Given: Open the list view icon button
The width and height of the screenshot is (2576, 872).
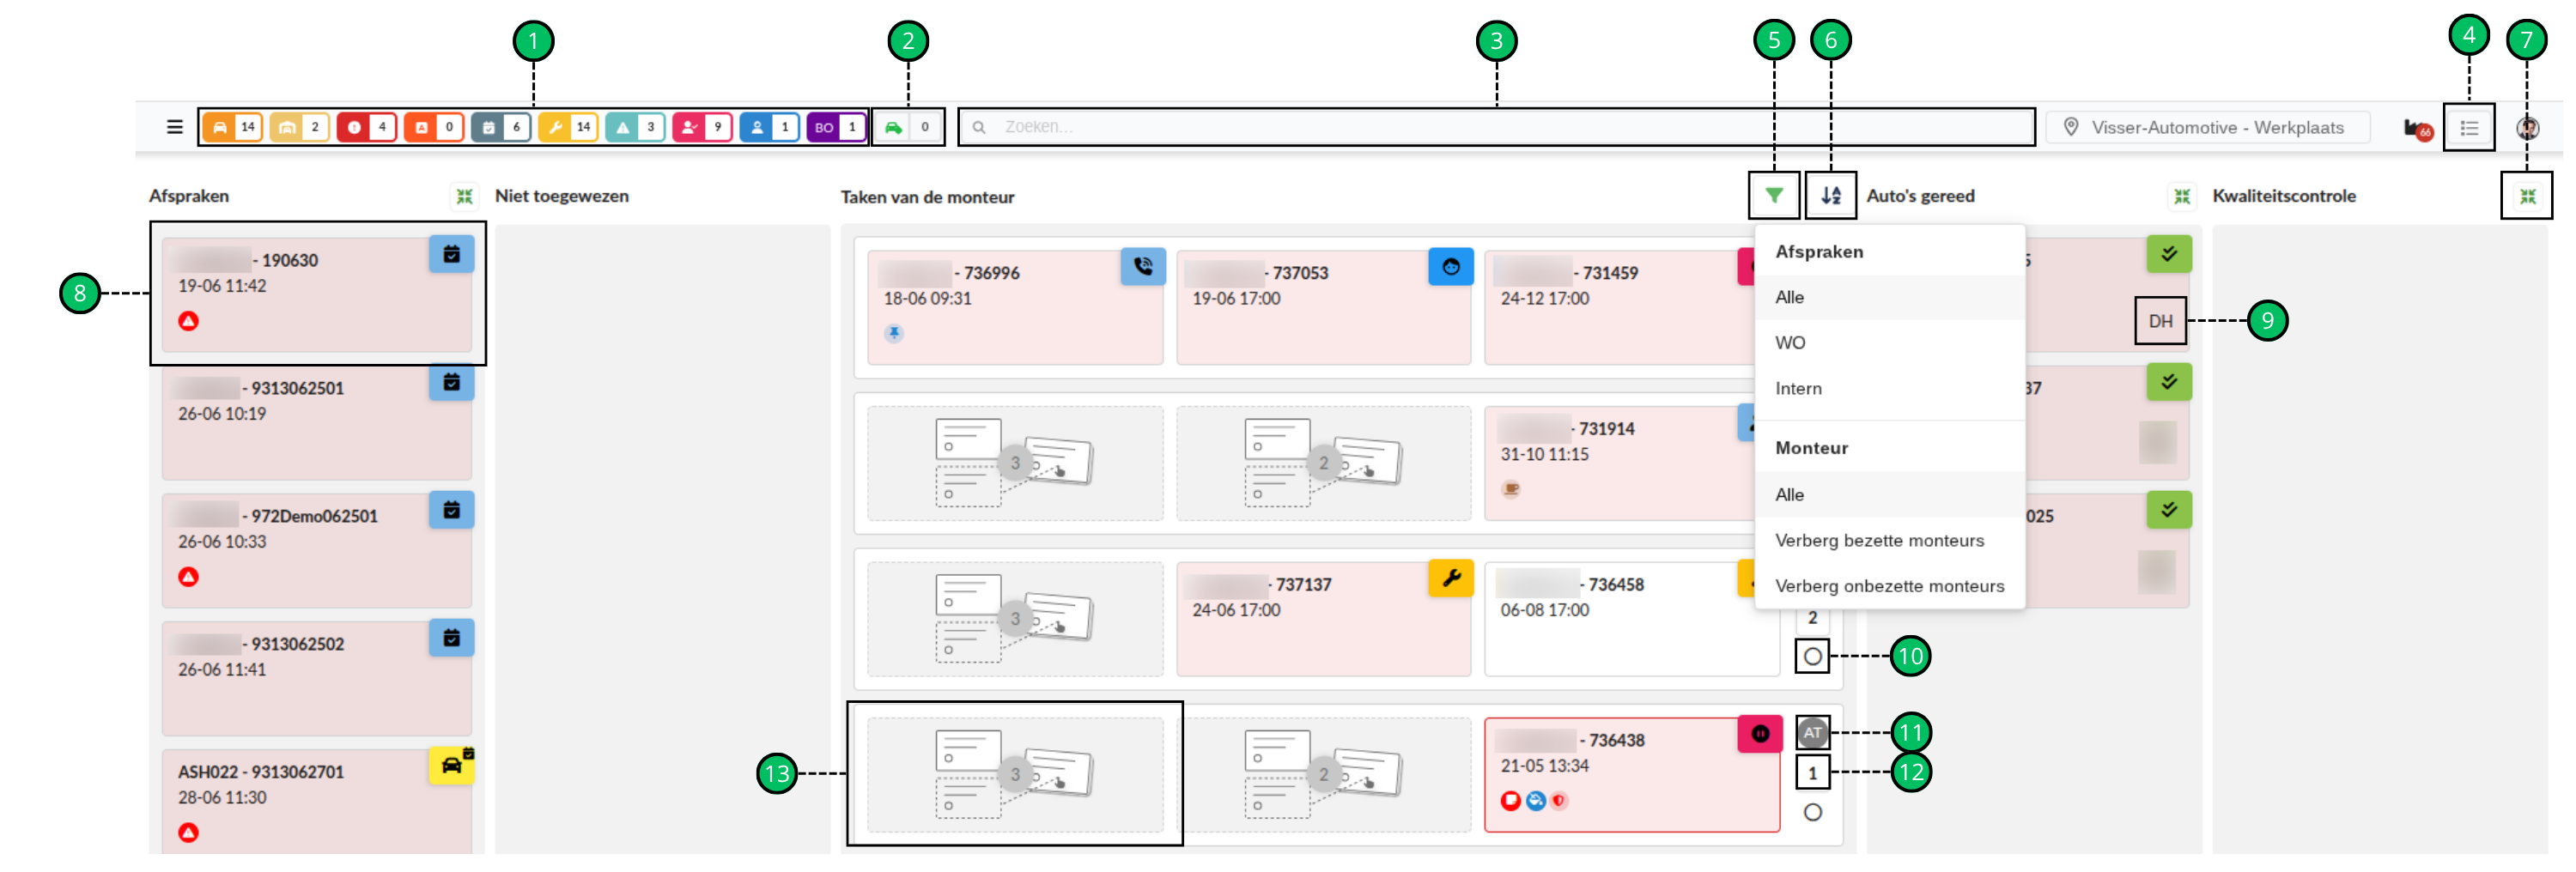Looking at the screenshot, I should 2468,128.
